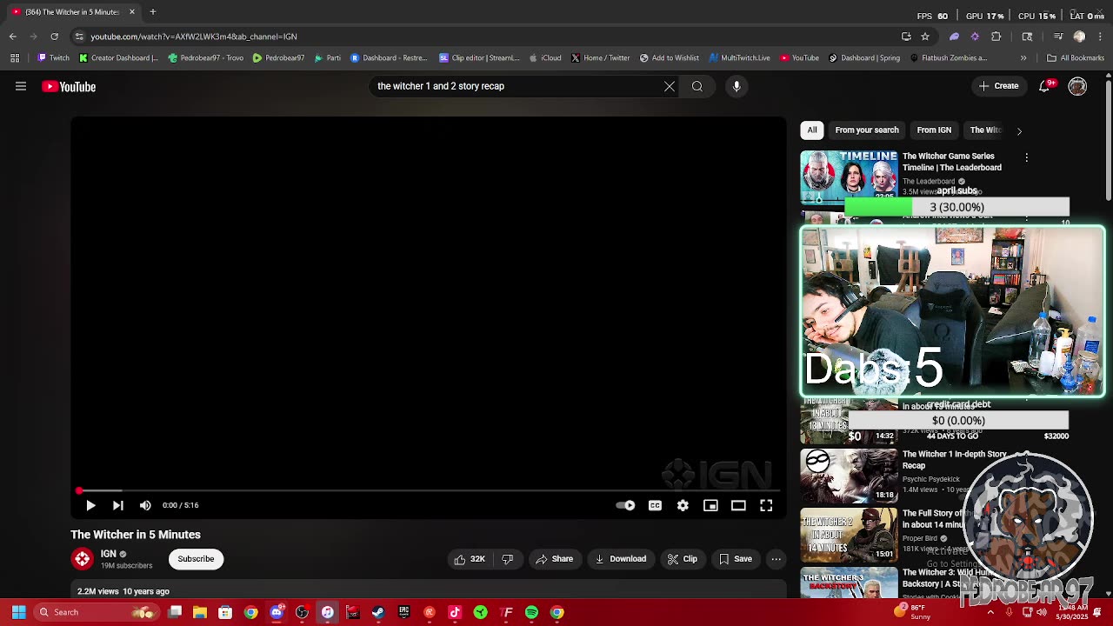Viewport: 1113px width, 626px height.
Task: Open the IGN channel name link
Action: (x=108, y=554)
